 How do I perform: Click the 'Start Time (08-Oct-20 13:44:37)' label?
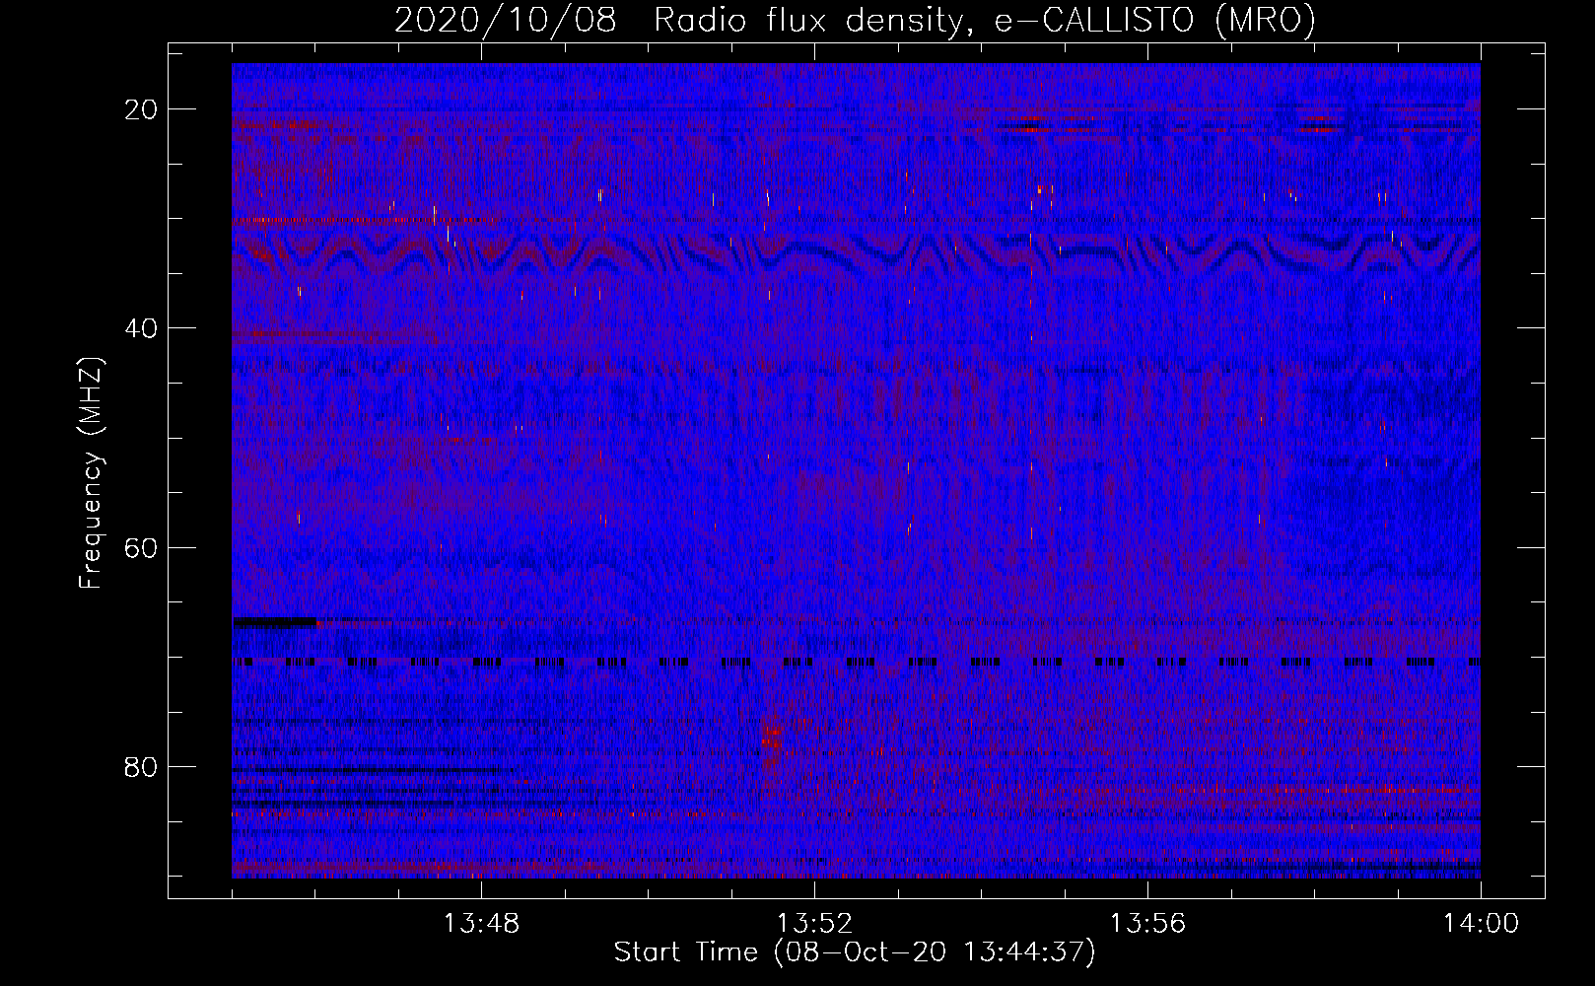[x=855, y=952]
